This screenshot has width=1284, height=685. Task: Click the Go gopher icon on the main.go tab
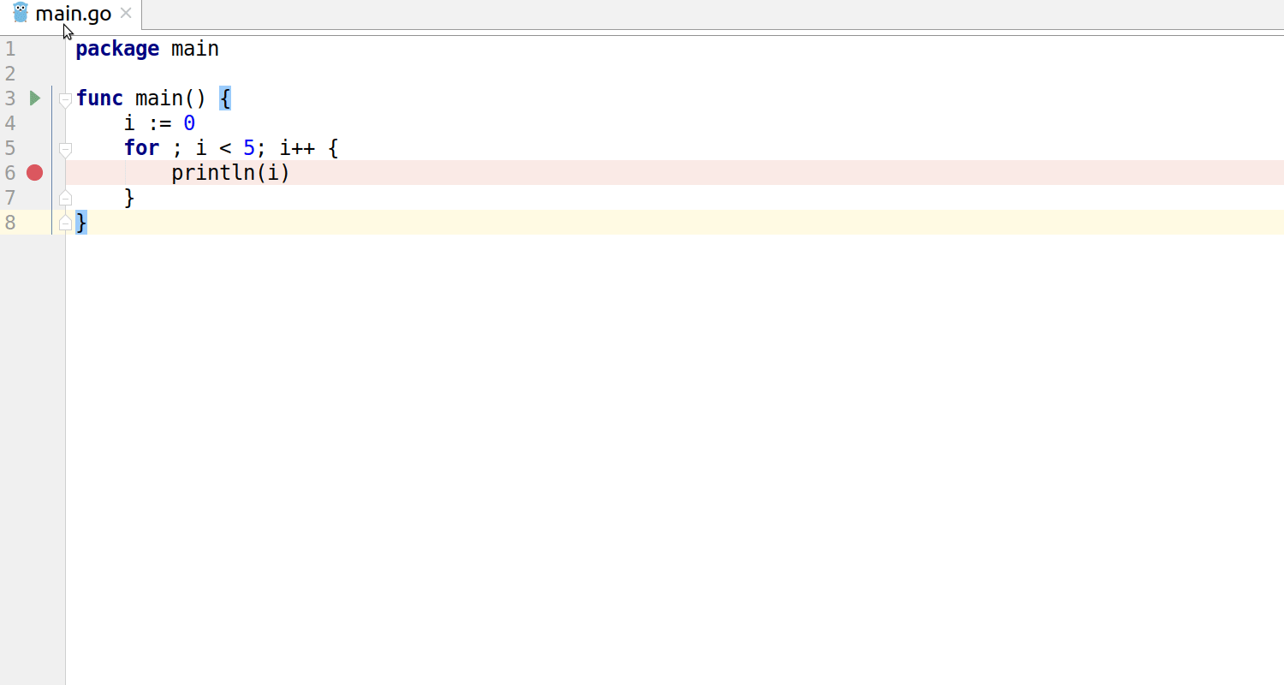tap(20, 13)
